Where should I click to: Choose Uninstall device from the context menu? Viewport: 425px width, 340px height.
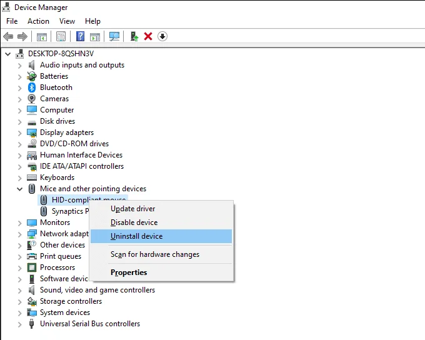tap(136, 236)
